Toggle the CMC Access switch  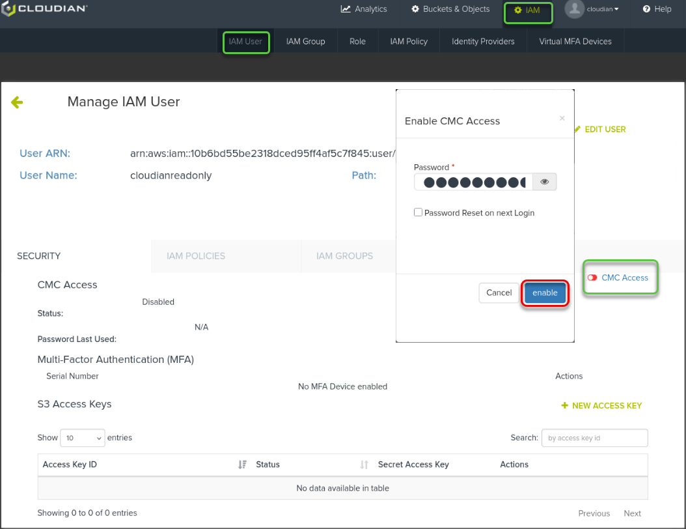point(592,278)
